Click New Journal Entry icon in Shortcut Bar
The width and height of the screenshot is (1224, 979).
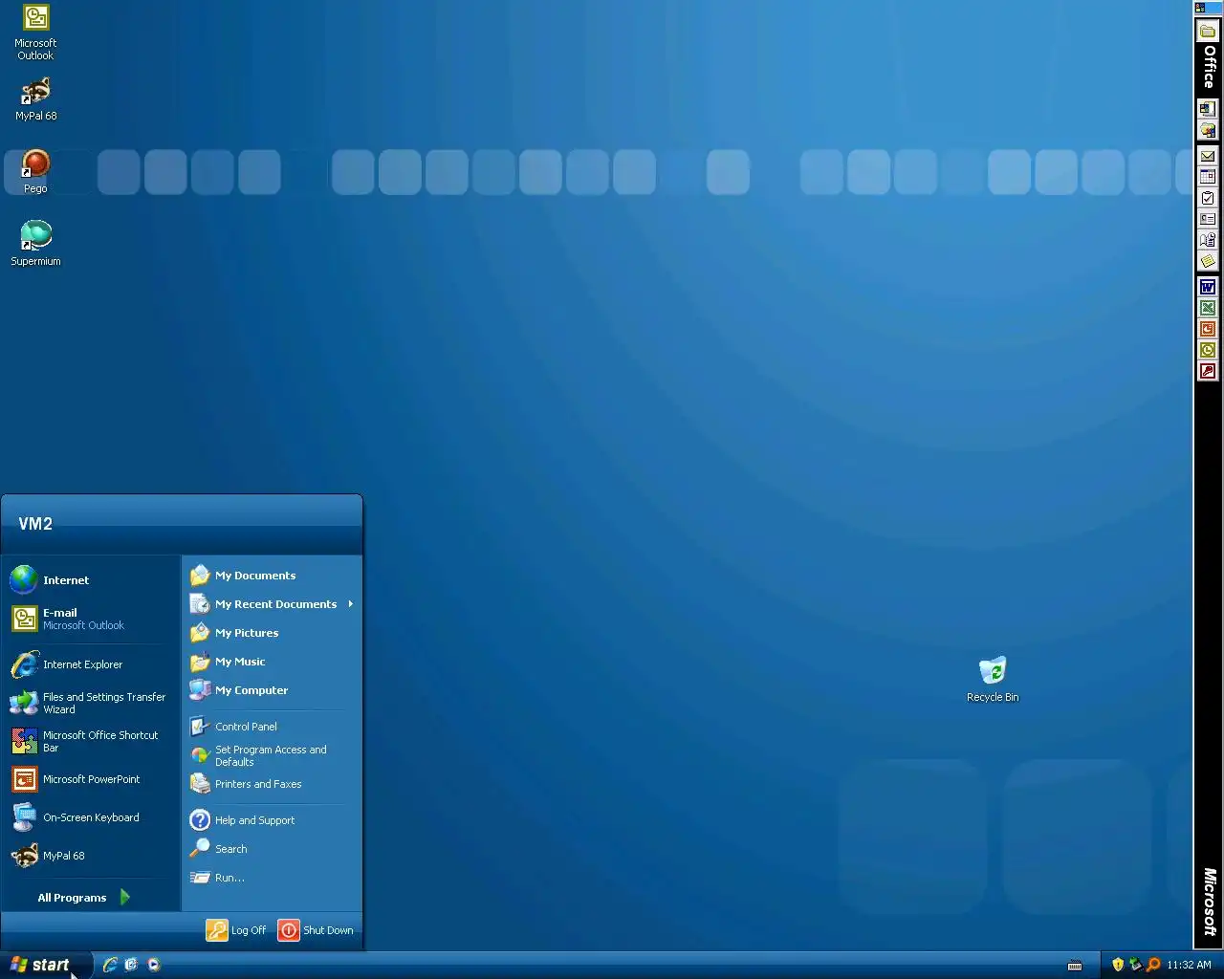tap(1208, 240)
